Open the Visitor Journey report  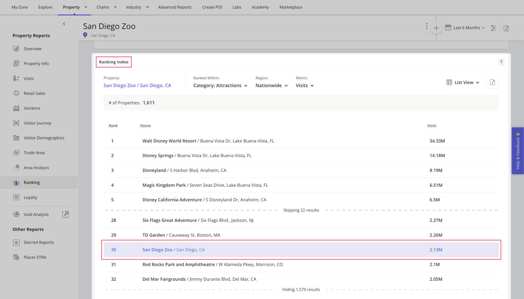tap(38, 123)
